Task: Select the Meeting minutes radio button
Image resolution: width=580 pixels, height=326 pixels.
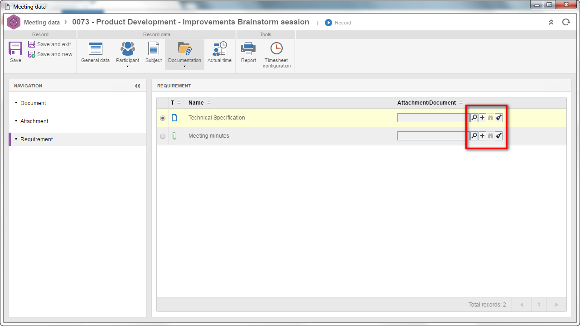Action: (163, 136)
